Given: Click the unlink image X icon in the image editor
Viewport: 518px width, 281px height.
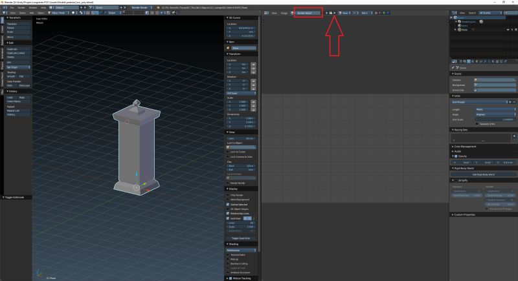Looking at the screenshot, I should 334,13.
